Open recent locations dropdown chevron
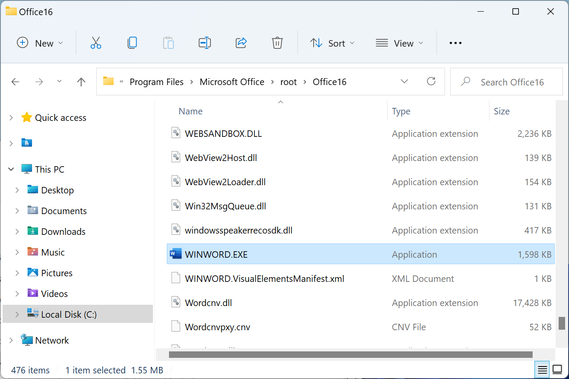Viewport: 569px width, 379px height. pyautogui.click(x=59, y=82)
